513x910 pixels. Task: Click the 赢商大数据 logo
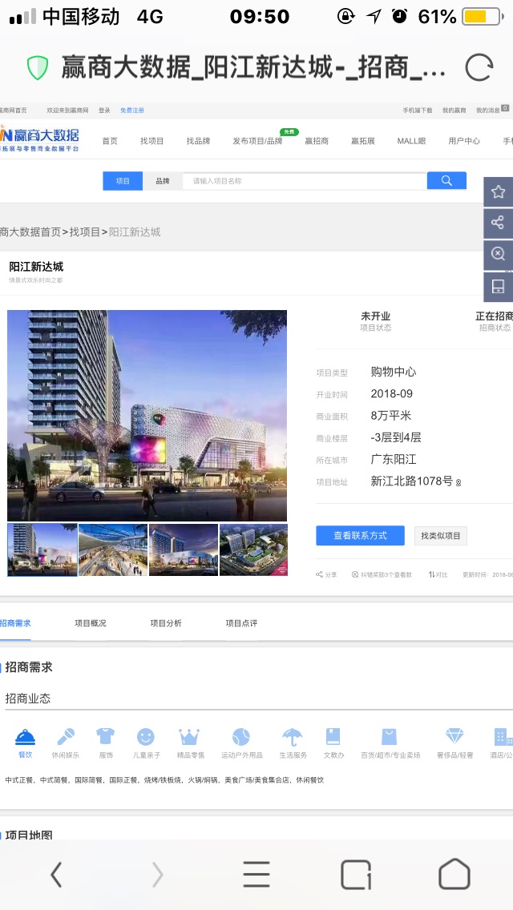click(x=39, y=138)
